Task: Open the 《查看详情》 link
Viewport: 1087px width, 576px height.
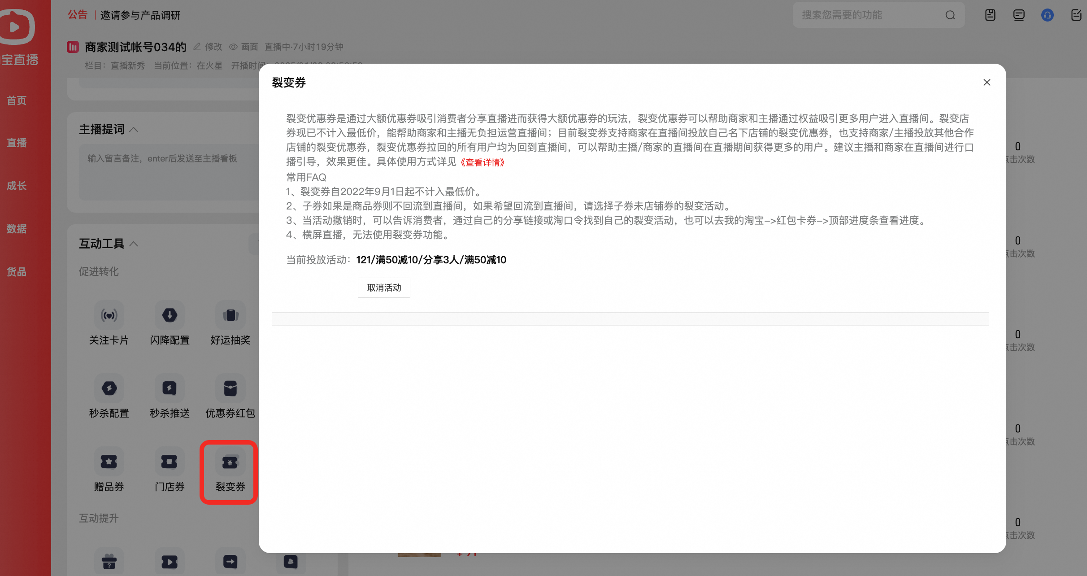Action: [483, 162]
